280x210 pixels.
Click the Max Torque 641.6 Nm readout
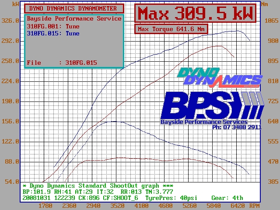pyautogui.click(x=171, y=29)
